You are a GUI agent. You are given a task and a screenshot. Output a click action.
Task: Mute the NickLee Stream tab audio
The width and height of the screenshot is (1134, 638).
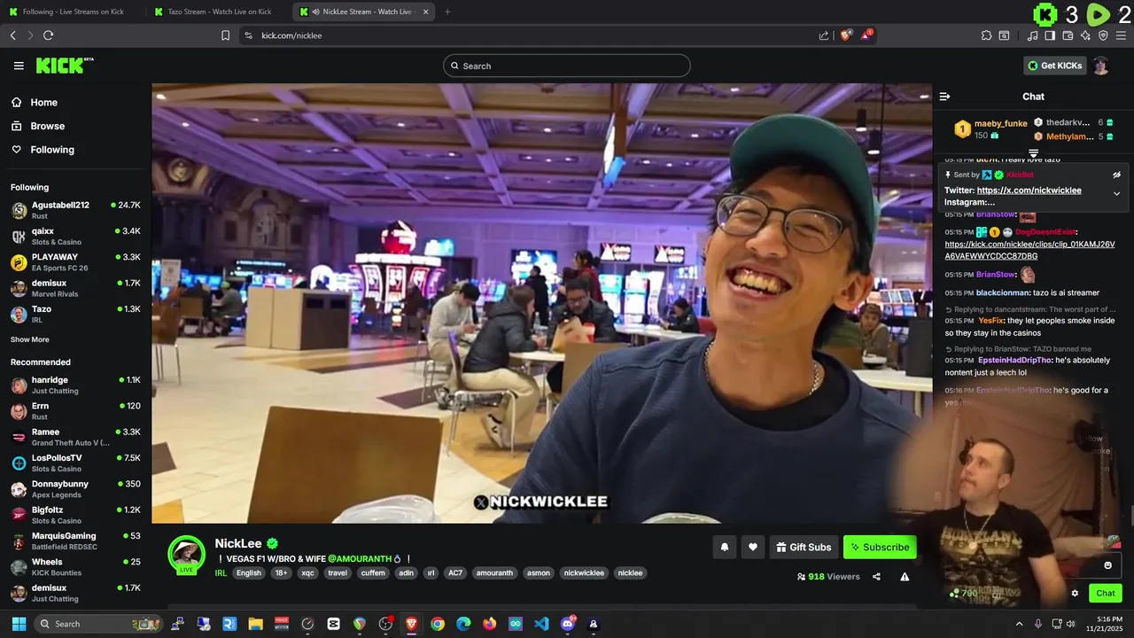click(316, 12)
